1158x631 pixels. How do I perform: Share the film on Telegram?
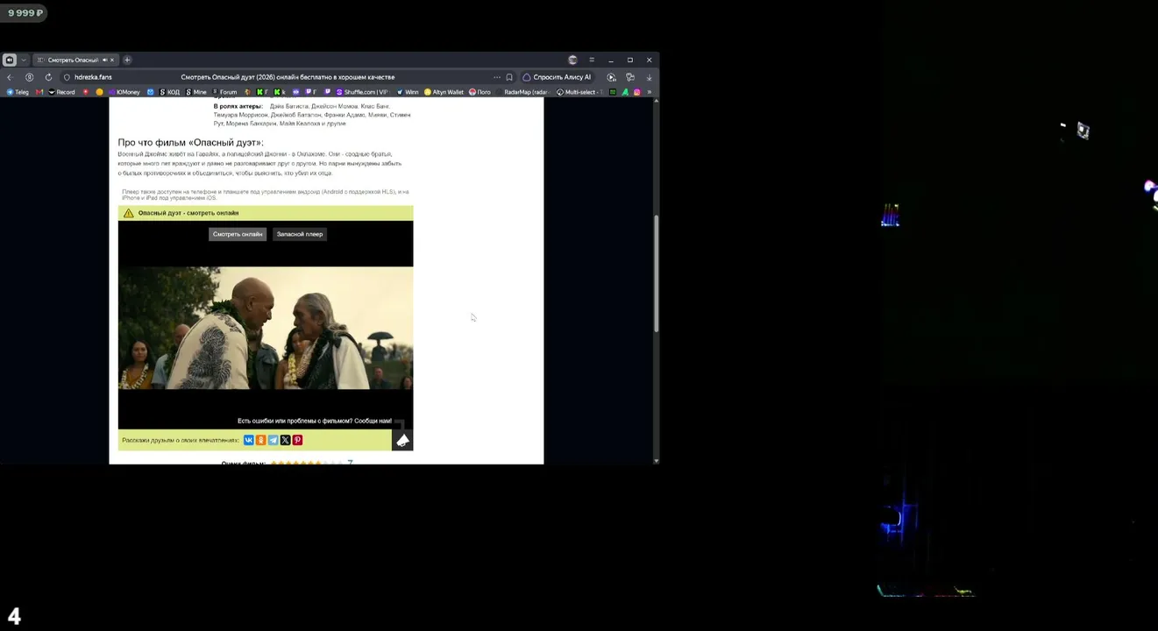pos(274,440)
